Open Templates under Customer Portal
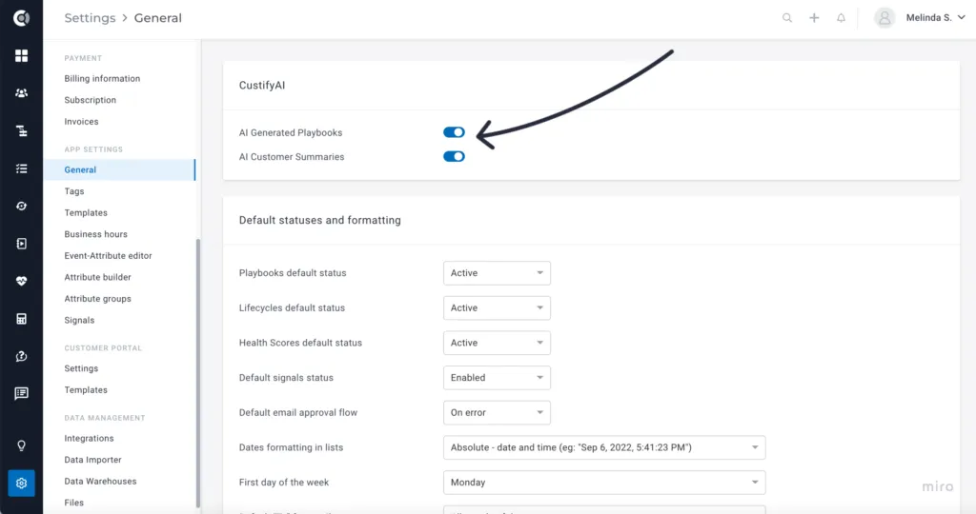The width and height of the screenshot is (976, 514). (86, 390)
